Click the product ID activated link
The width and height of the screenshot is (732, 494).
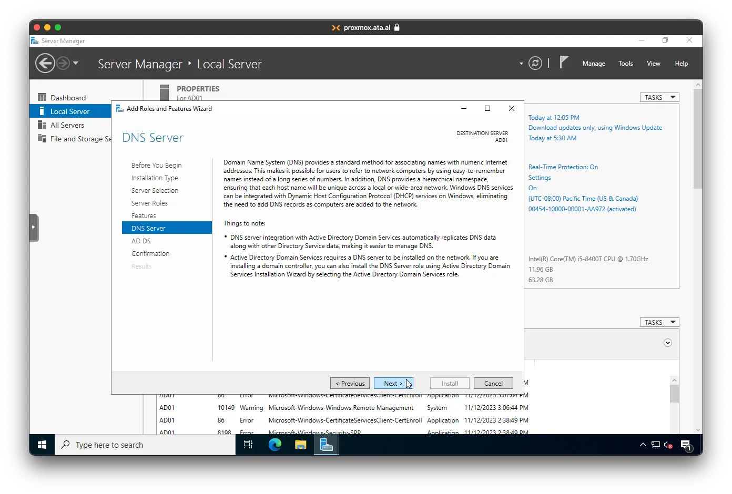(582, 209)
